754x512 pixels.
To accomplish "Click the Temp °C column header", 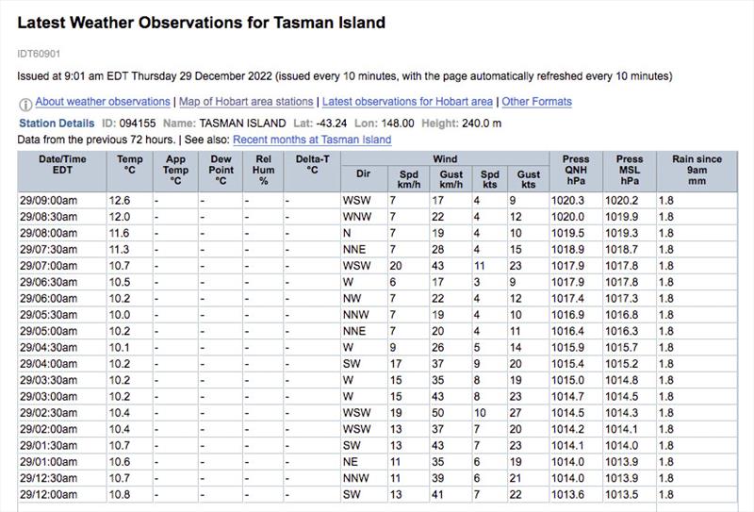I will [130, 172].
